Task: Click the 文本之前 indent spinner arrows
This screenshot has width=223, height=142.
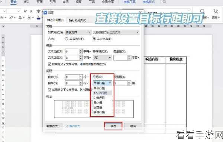Action: 81,51
